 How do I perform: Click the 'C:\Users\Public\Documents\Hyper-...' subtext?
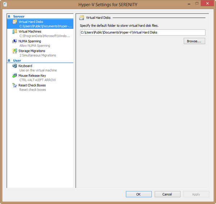click(x=46, y=26)
